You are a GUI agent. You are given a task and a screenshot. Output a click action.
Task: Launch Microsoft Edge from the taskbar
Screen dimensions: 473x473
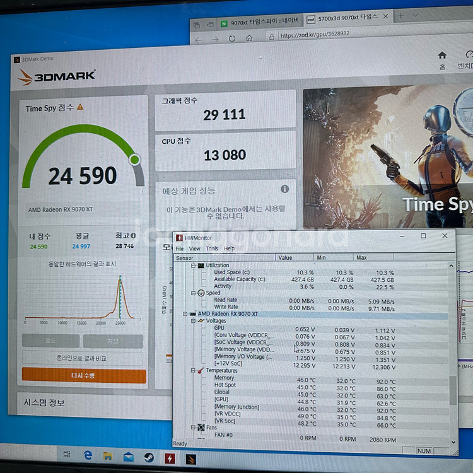[88, 455]
